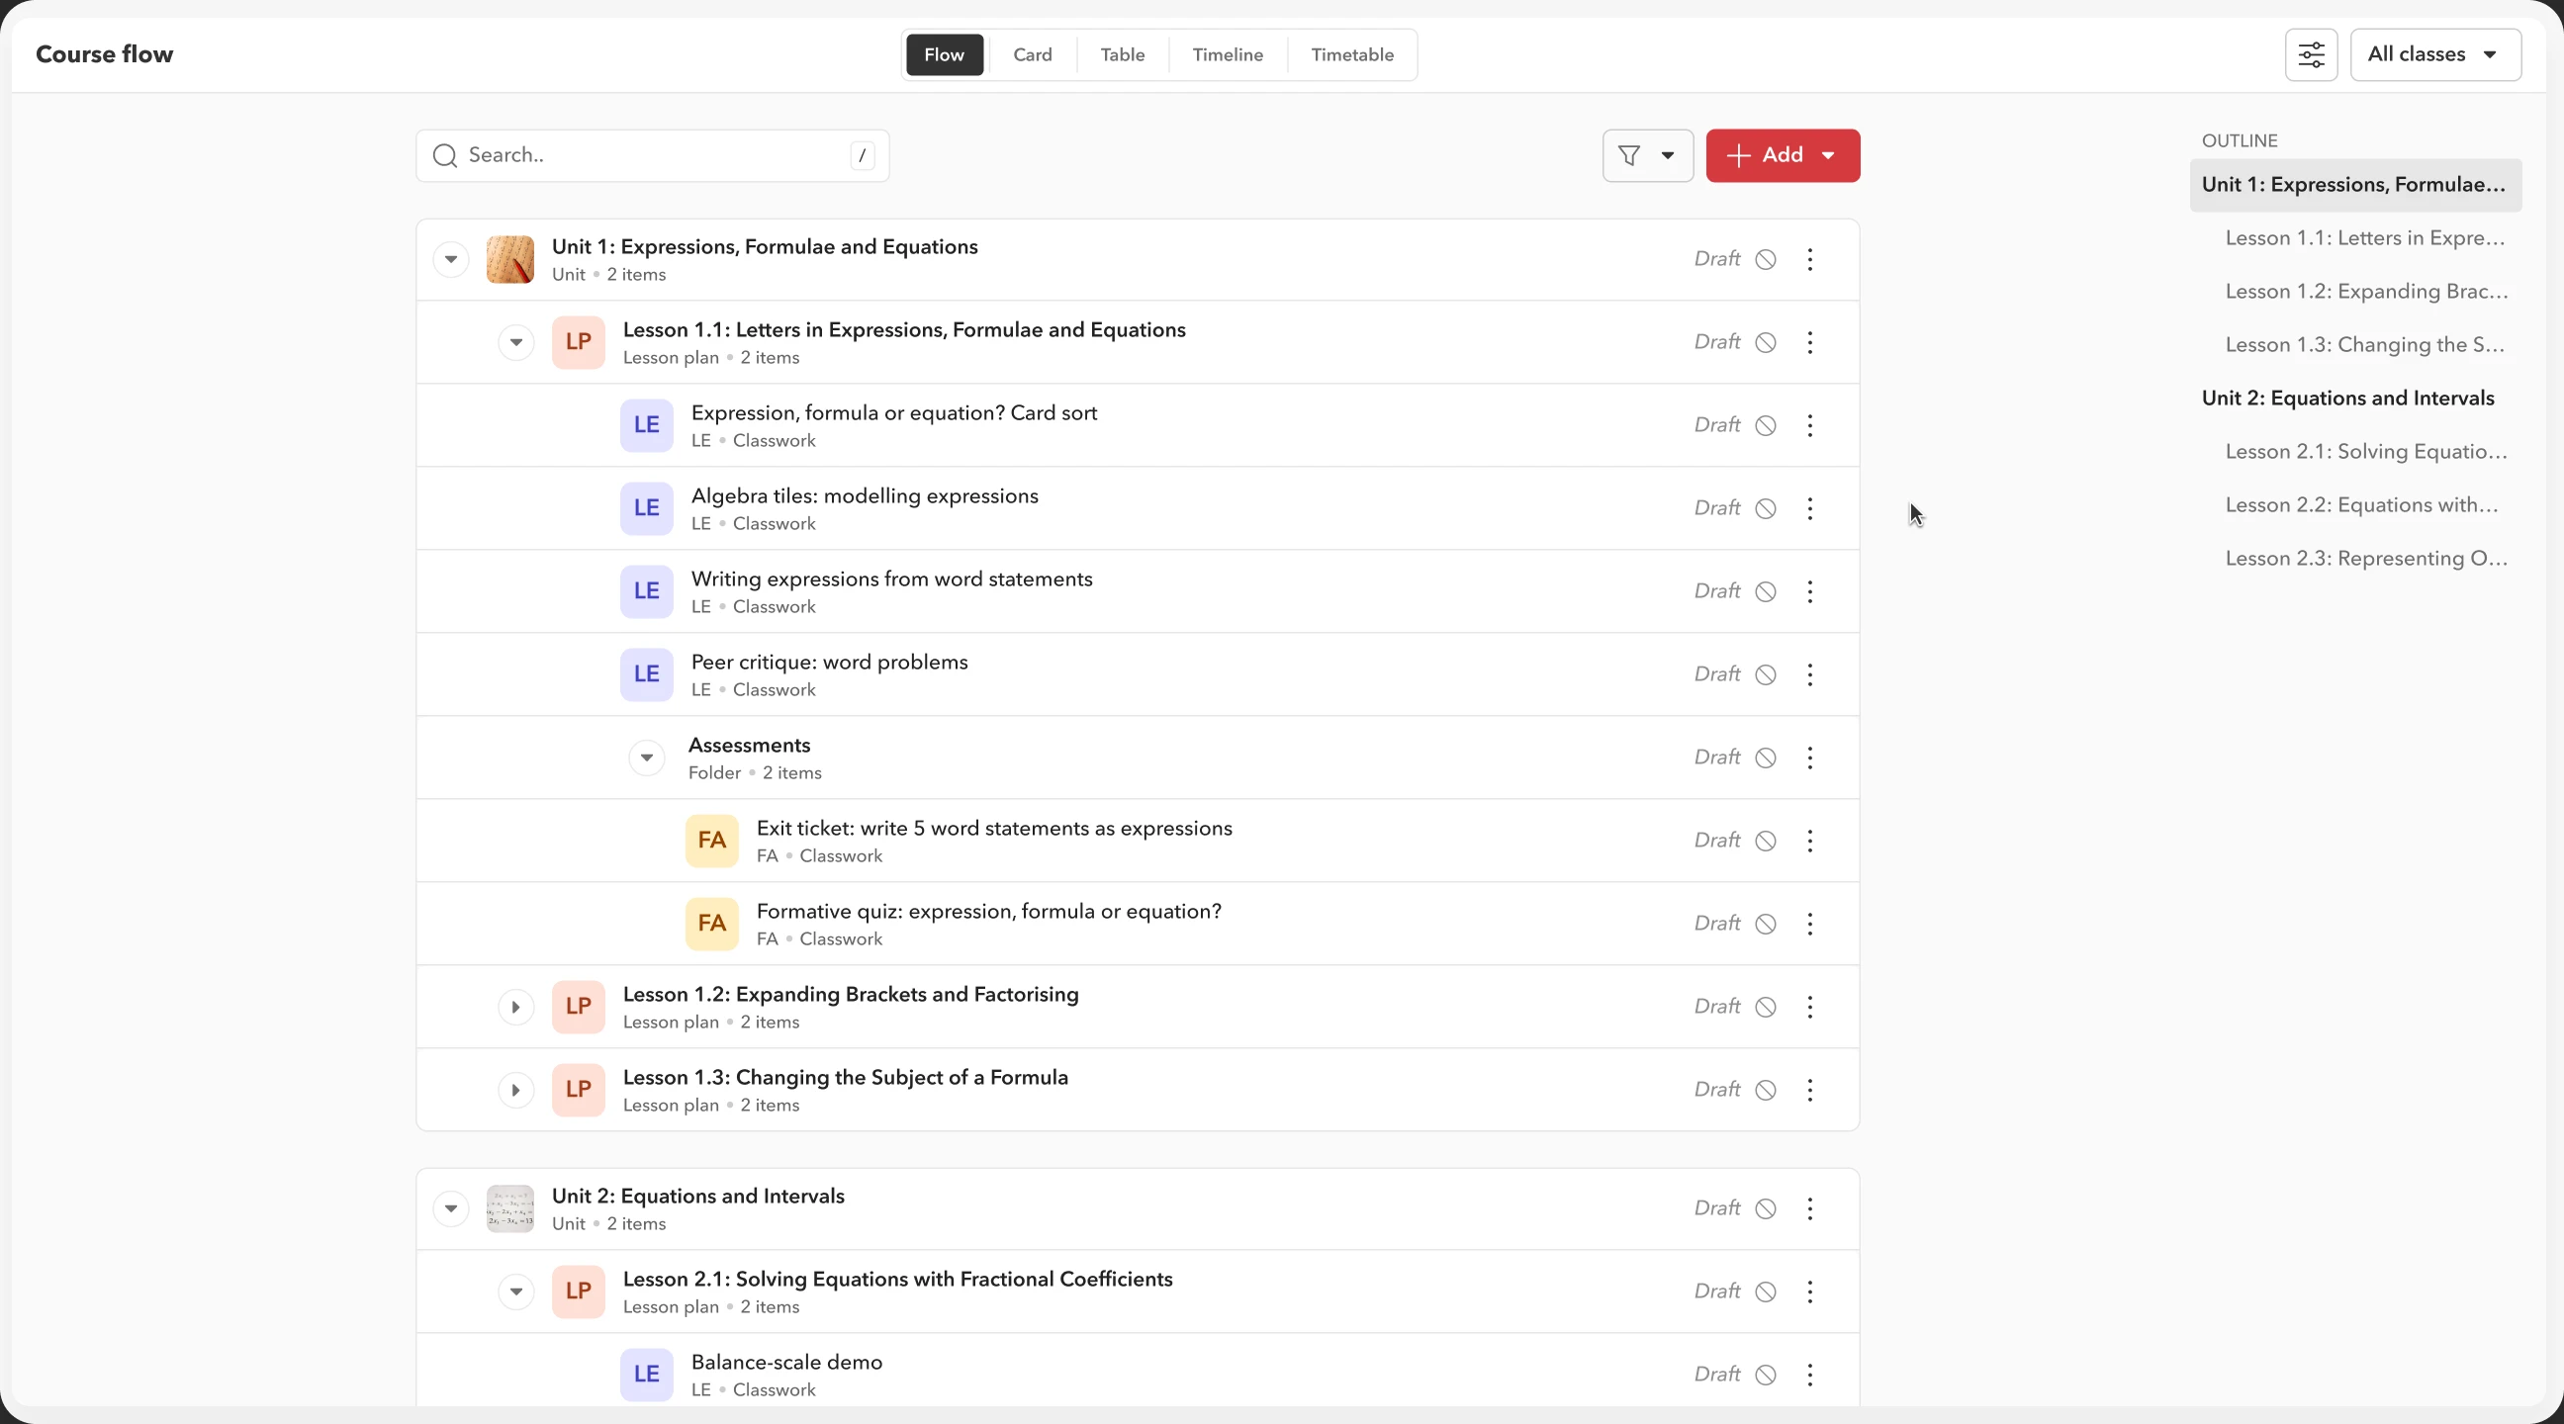Open three-dot menu for Assessments folder
This screenshot has width=2564, height=1424.
(x=1809, y=758)
